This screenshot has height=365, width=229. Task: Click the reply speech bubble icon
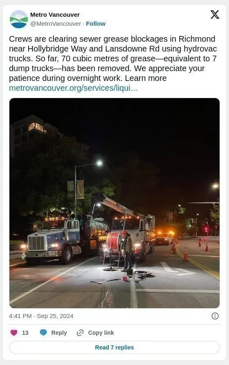(43, 333)
